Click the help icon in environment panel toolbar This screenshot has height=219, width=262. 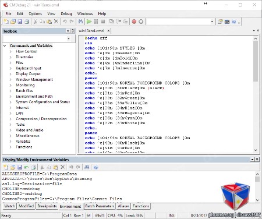[96, 167]
